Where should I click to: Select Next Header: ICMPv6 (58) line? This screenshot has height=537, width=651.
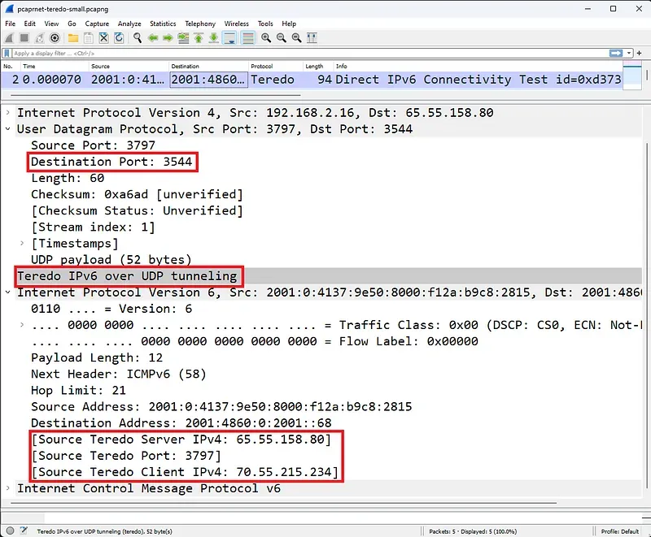(x=118, y=374)
